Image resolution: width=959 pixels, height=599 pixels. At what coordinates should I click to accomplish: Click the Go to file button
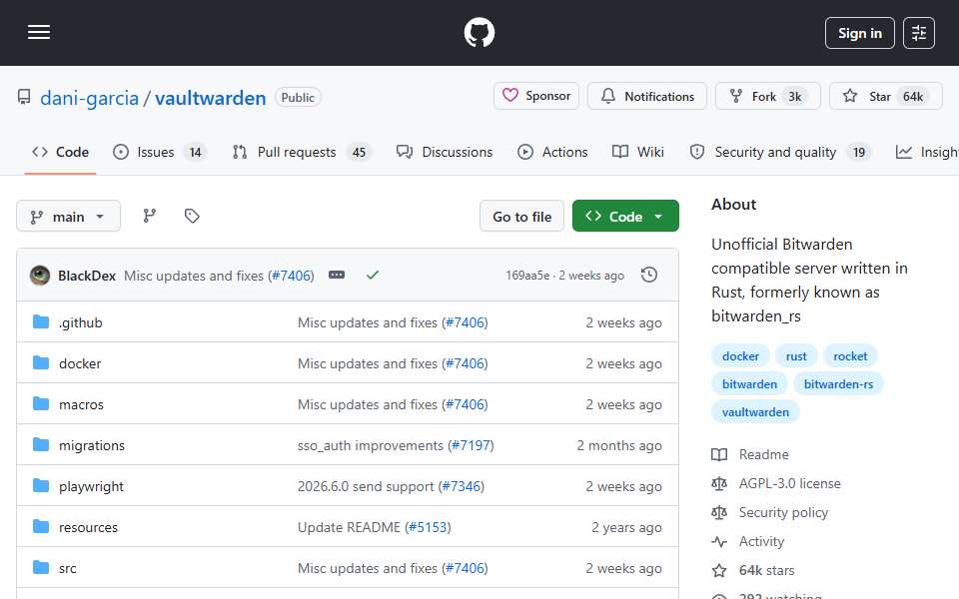pyautogui.click(x=521, y=217)
